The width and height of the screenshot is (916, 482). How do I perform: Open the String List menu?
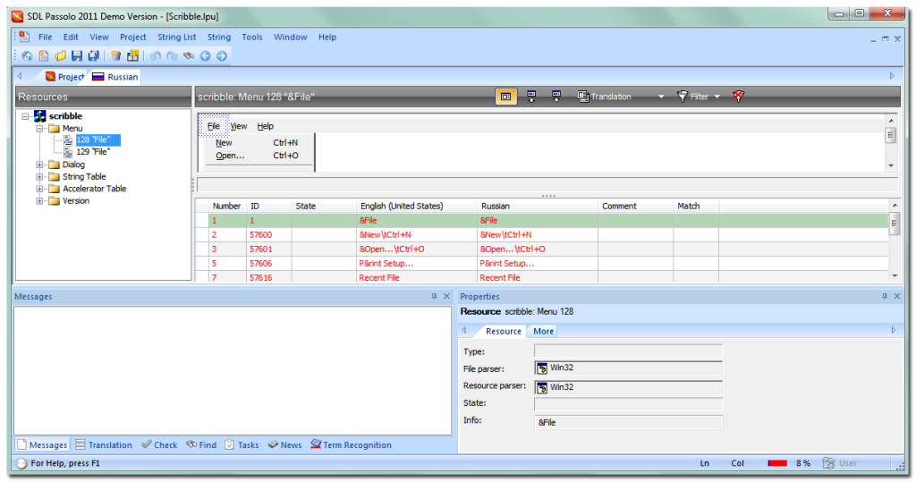(176, 37)
